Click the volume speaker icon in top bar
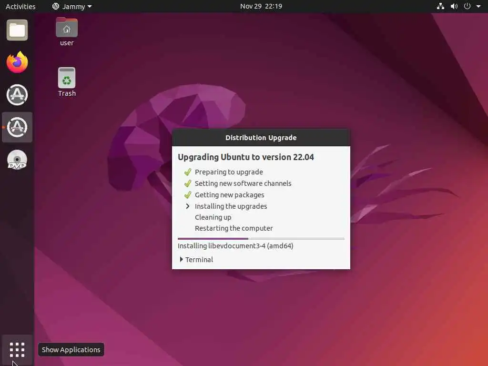The height and width of the screenshot is (366, 488). (x=454, y=6)
